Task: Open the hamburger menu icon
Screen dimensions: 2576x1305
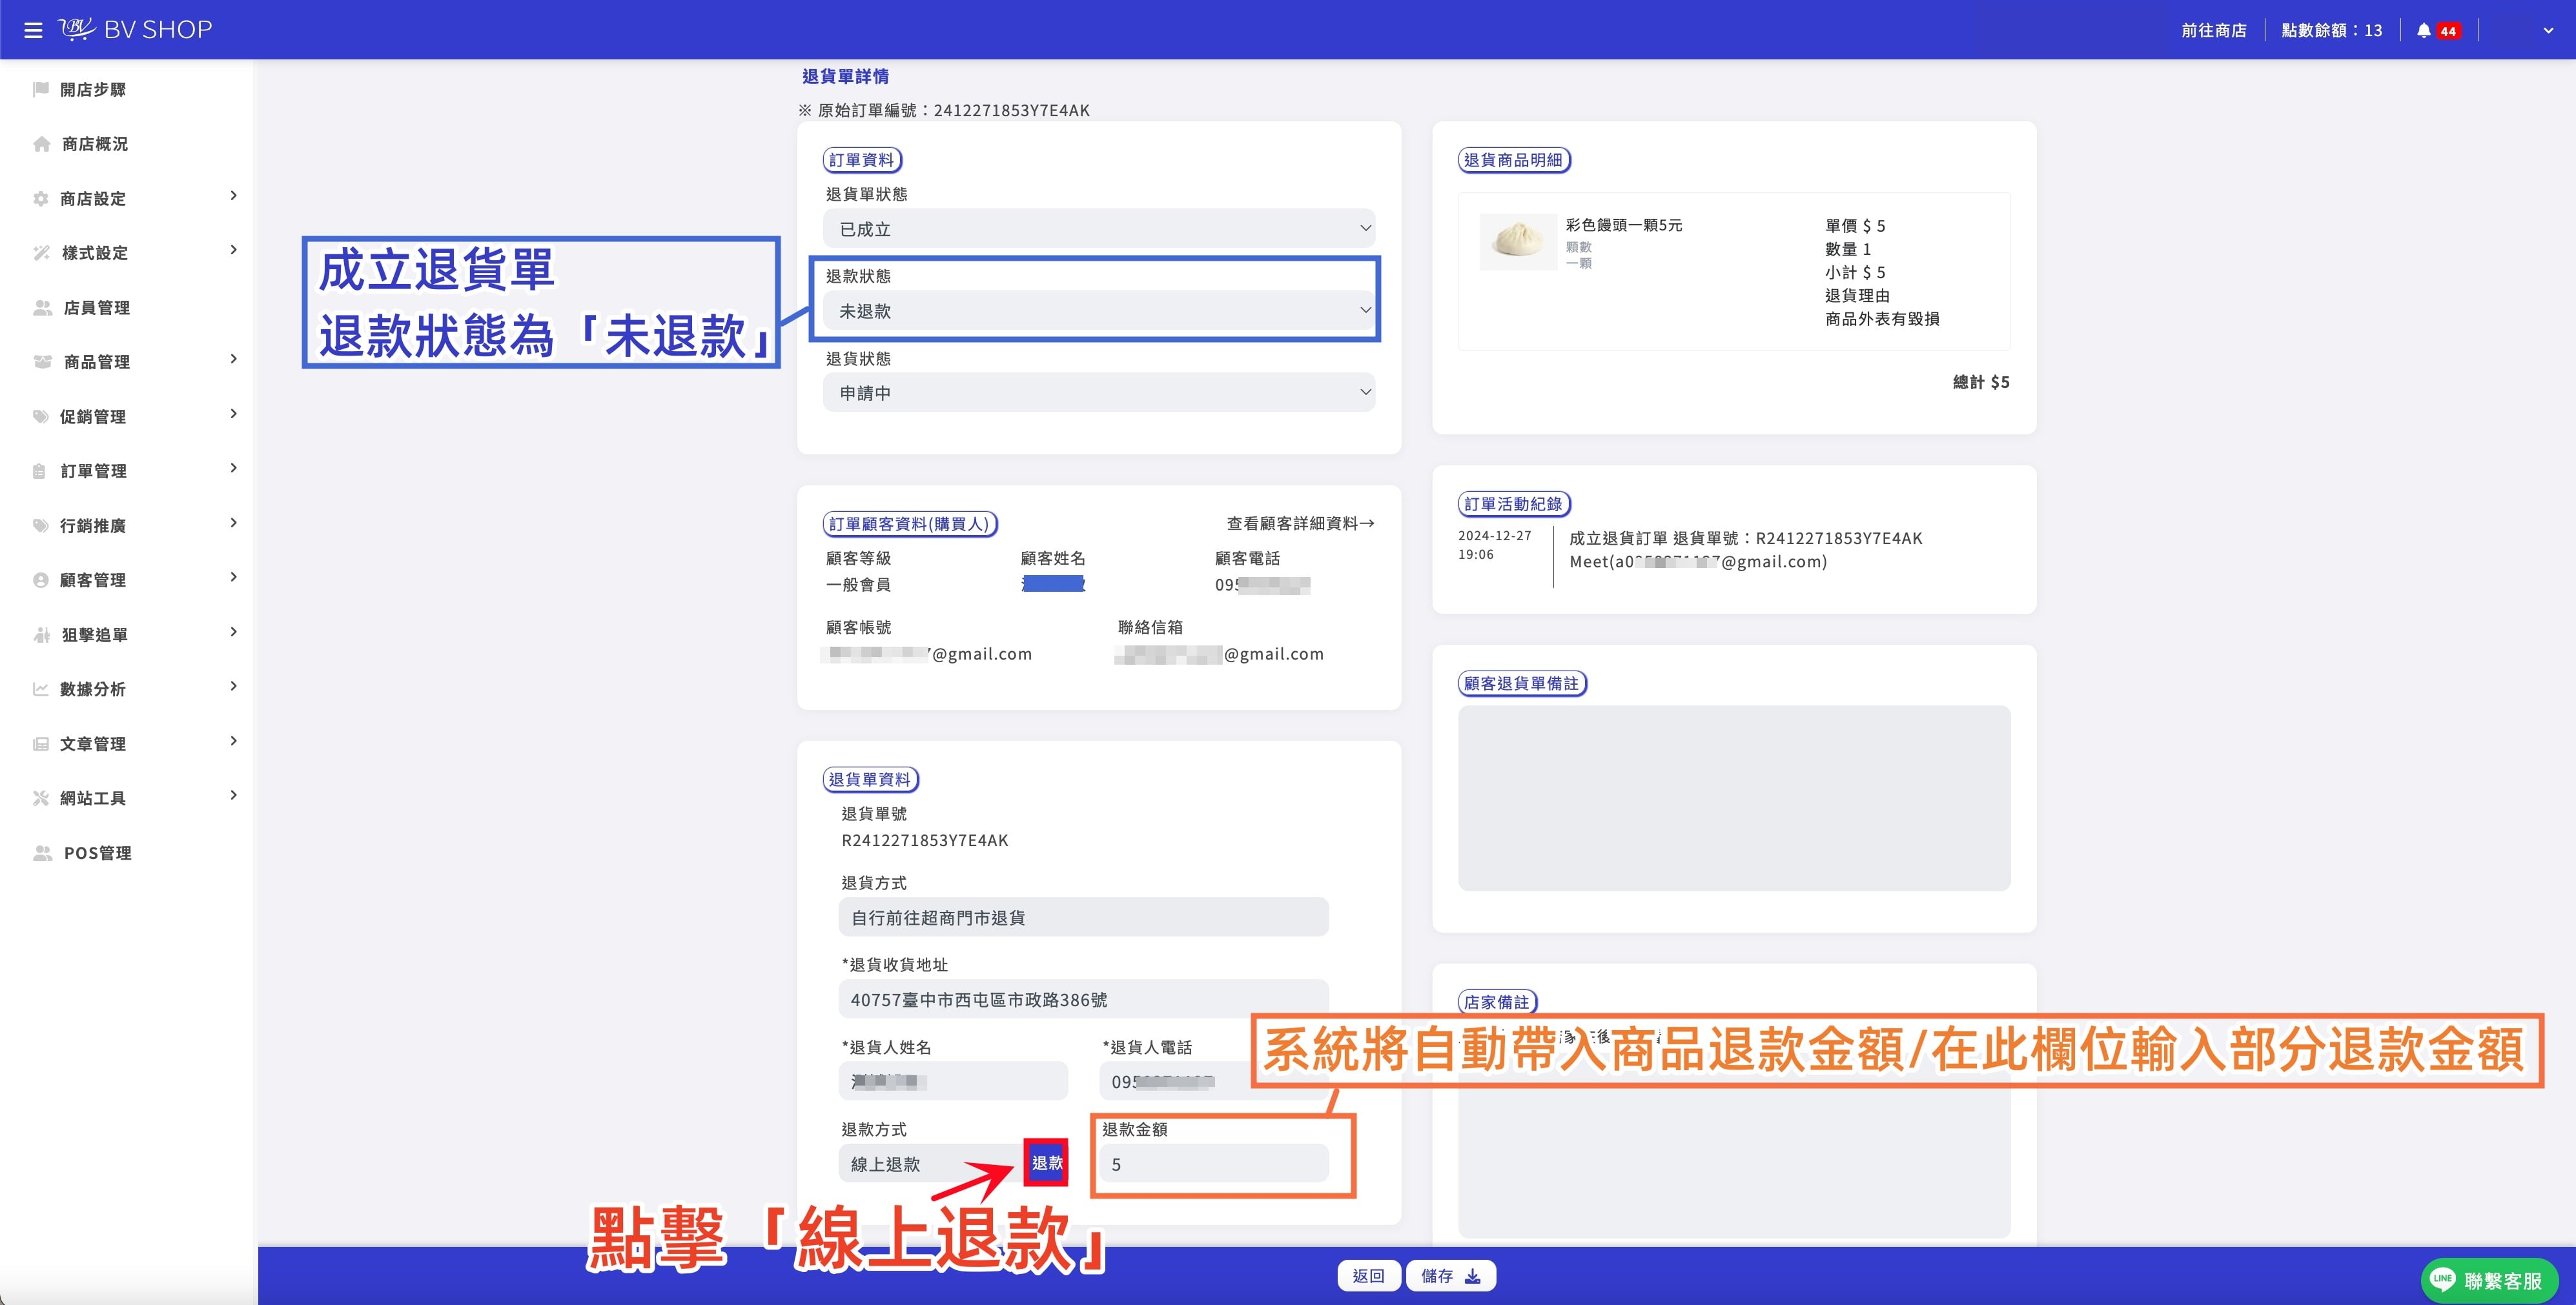Action: [x=33, y=30]
